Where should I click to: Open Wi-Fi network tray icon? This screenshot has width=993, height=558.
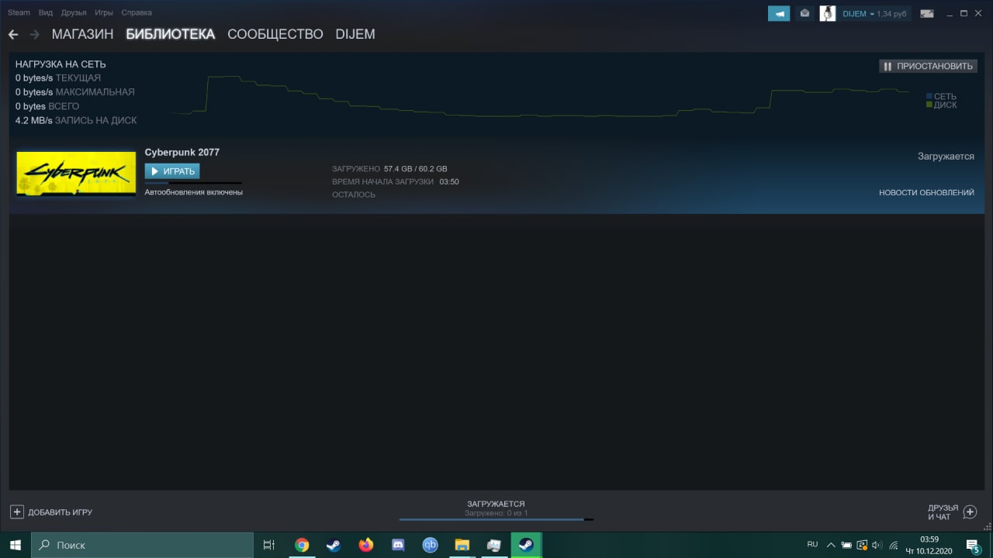click(x=894, y=545)
